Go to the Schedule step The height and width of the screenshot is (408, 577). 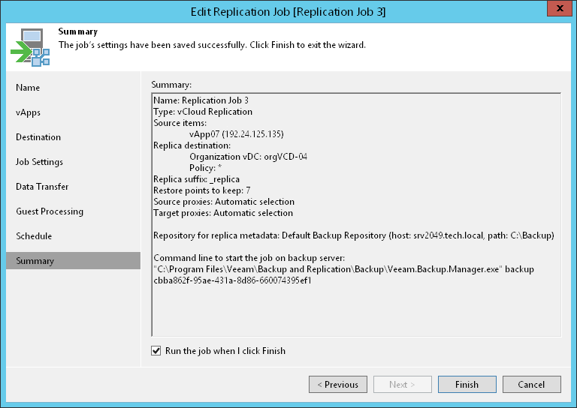[34, 236]
